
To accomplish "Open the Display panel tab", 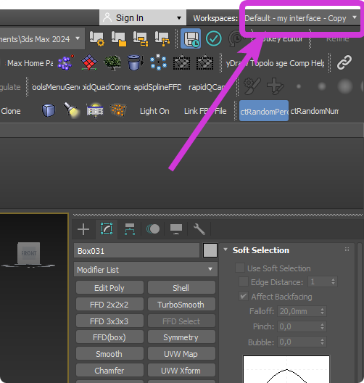I will (176, 229).
